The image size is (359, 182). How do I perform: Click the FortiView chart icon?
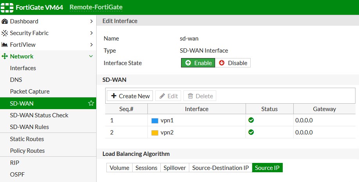(x=5, y=45)
